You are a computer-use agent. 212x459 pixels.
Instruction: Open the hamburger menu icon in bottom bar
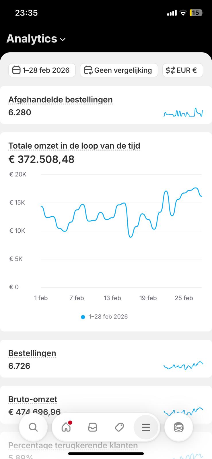pos(146,427)
